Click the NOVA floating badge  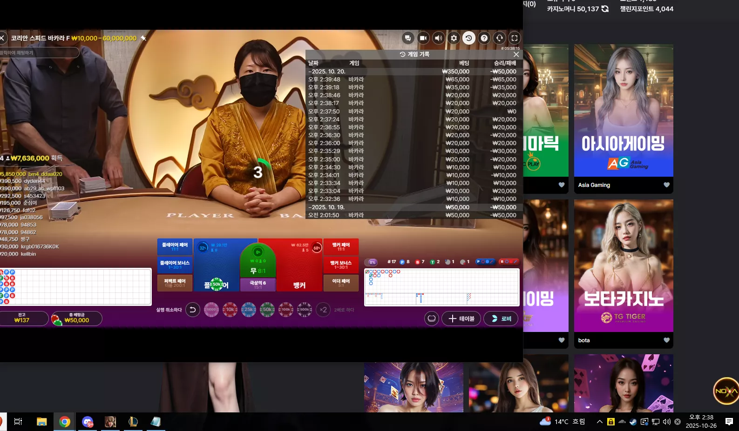(726, 391)
